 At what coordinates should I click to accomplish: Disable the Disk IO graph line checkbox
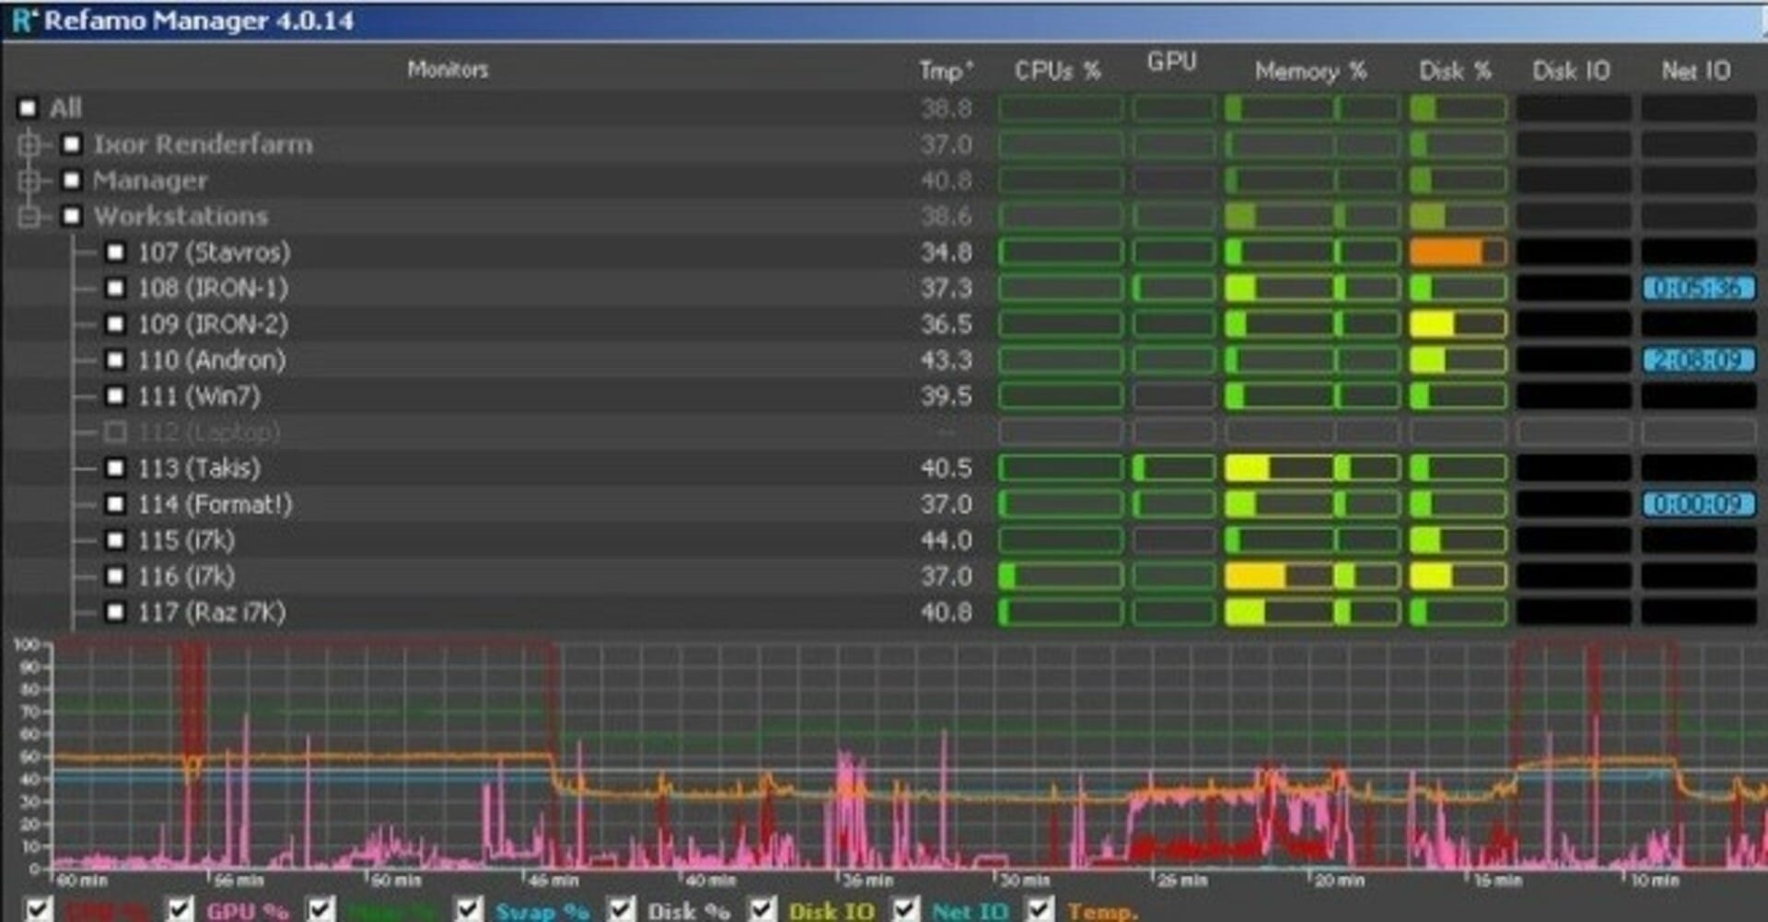762,909
